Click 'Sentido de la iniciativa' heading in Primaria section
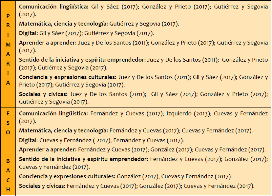This screenshot has height=196, width=272. (82, 60)
